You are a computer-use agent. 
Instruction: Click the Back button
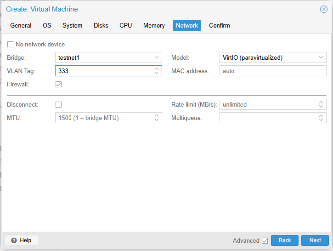point(285,240)
